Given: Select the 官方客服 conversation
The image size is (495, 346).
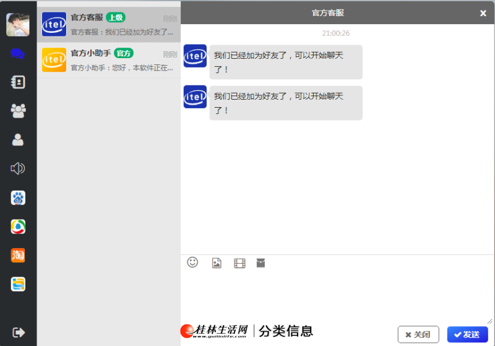Looking at the screenshot, I should tap(109, 24).
